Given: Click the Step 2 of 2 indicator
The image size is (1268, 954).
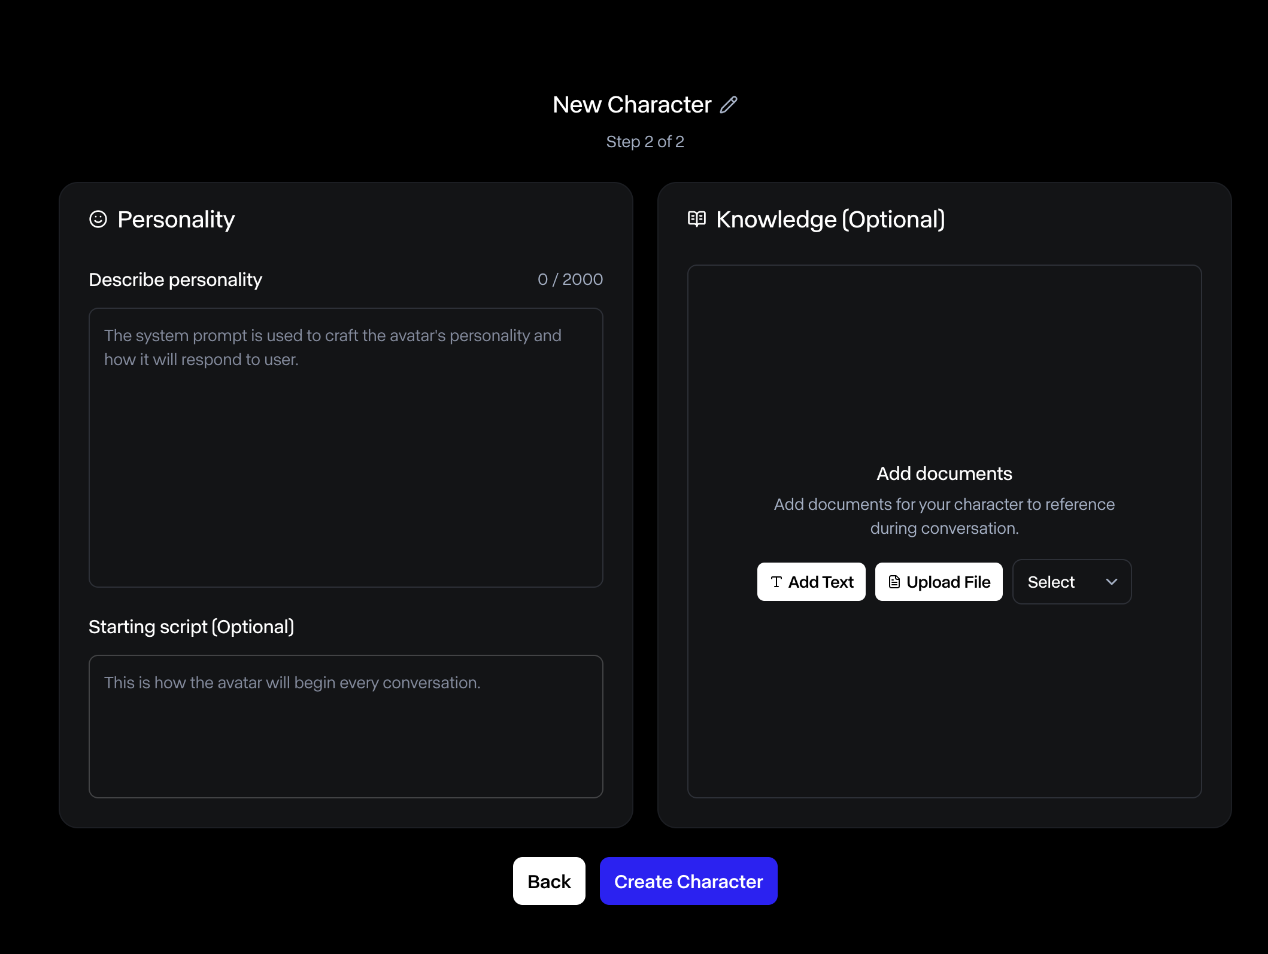Looking at the screenshot, I should click(645, 142).
